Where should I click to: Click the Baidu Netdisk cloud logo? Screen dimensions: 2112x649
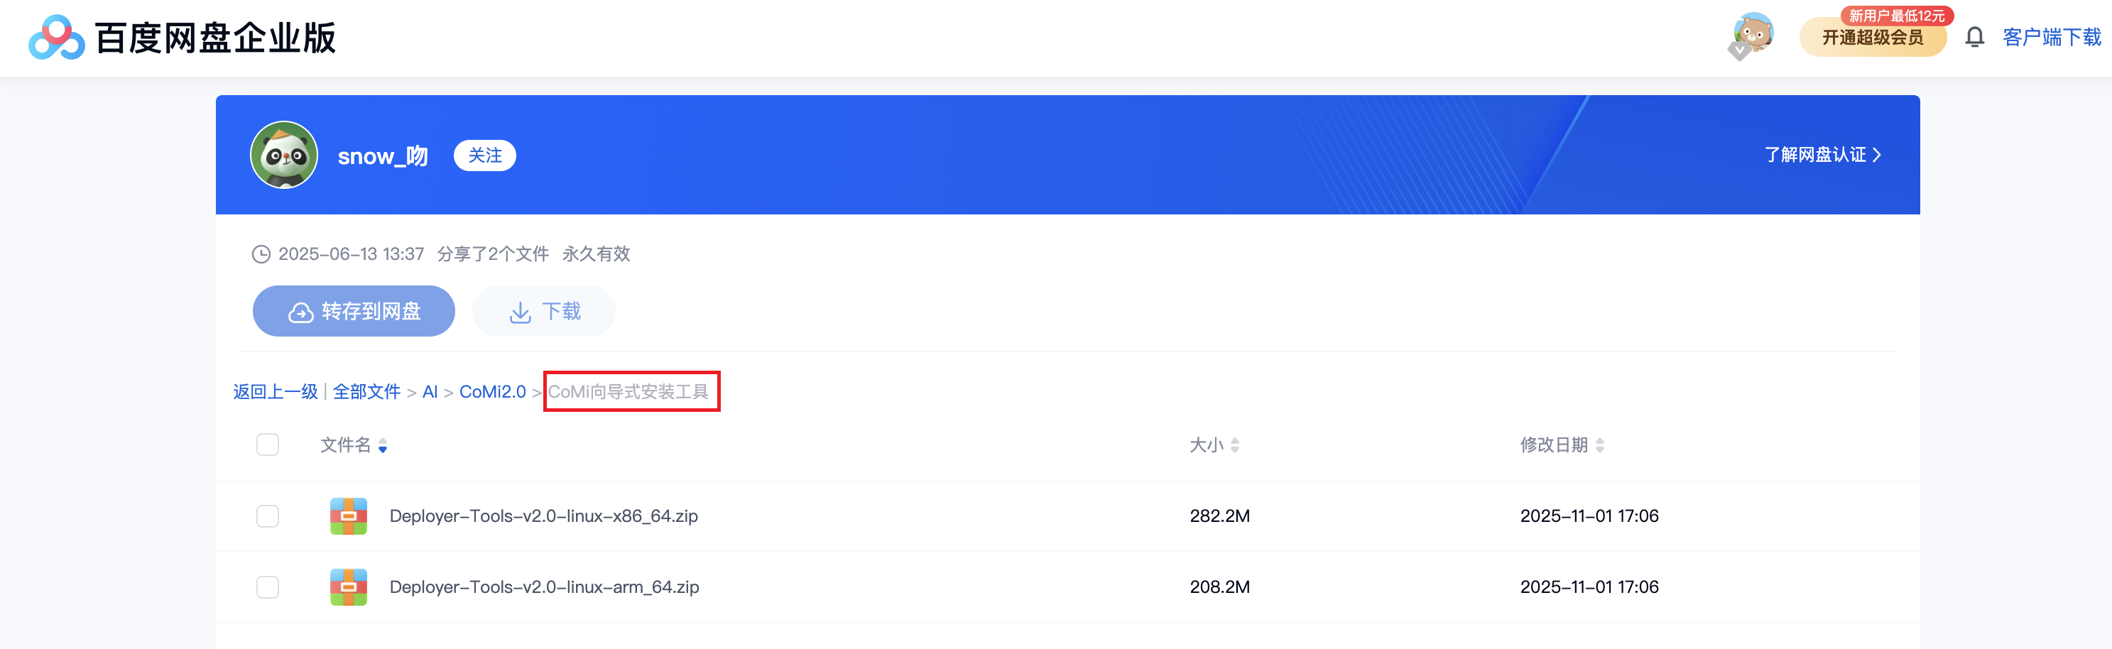point(56,38)
